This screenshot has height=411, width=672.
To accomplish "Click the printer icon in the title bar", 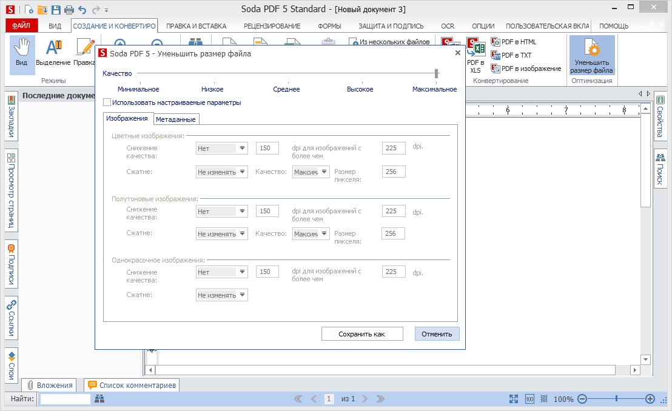I will coord(69,10).
